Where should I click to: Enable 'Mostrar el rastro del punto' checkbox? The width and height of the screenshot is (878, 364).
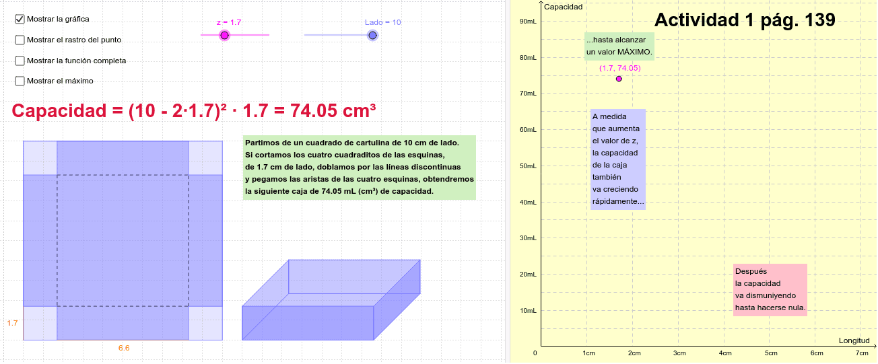tap(20, 40)
